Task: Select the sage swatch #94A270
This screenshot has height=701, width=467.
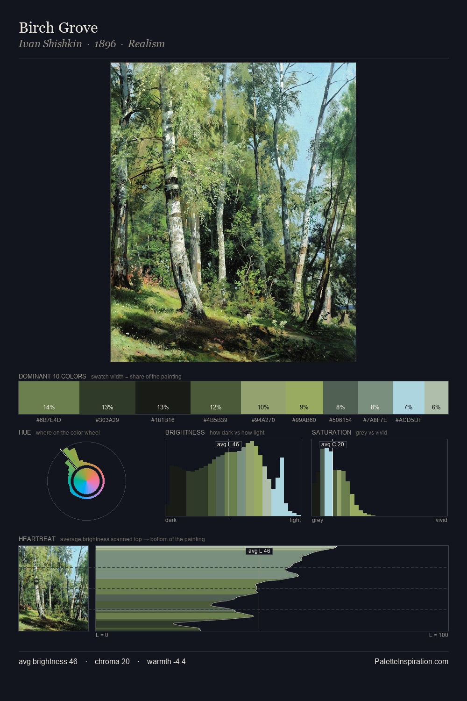Action: click(263, 398)
